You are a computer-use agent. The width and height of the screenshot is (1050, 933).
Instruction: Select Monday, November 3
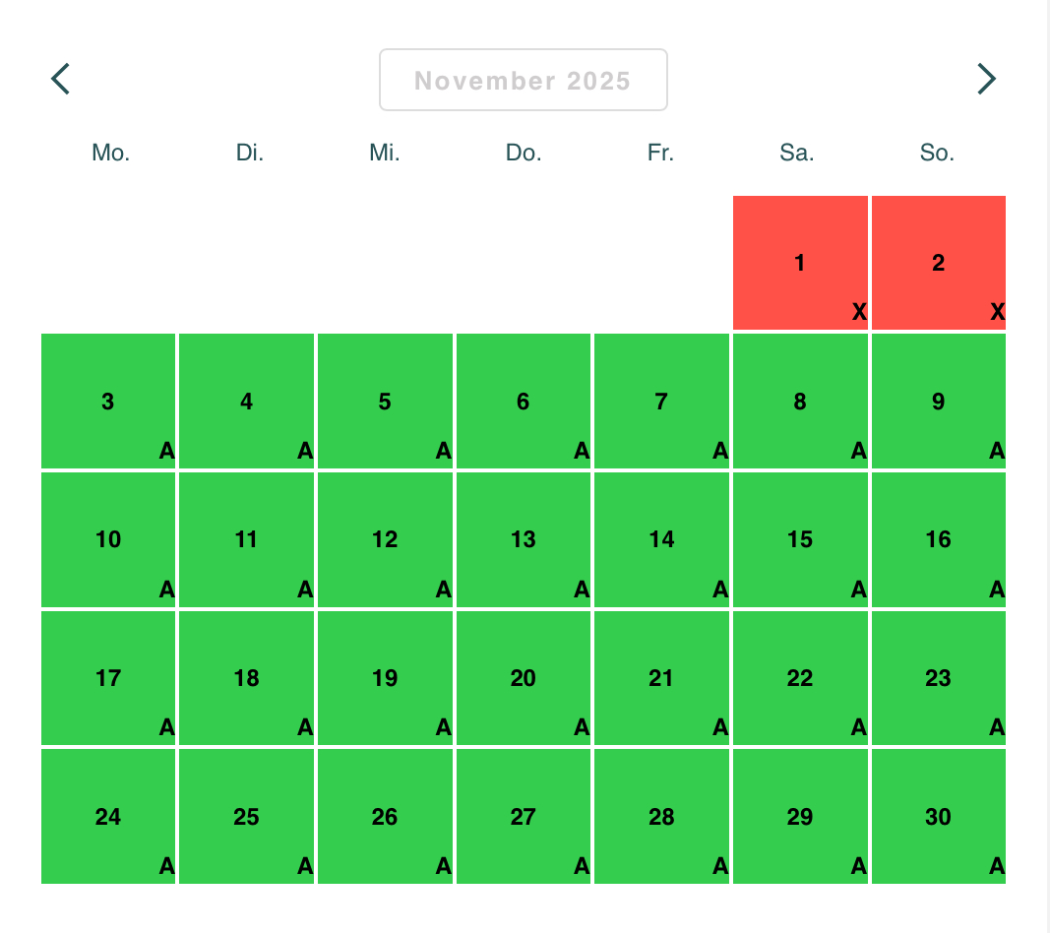point(108,402)
